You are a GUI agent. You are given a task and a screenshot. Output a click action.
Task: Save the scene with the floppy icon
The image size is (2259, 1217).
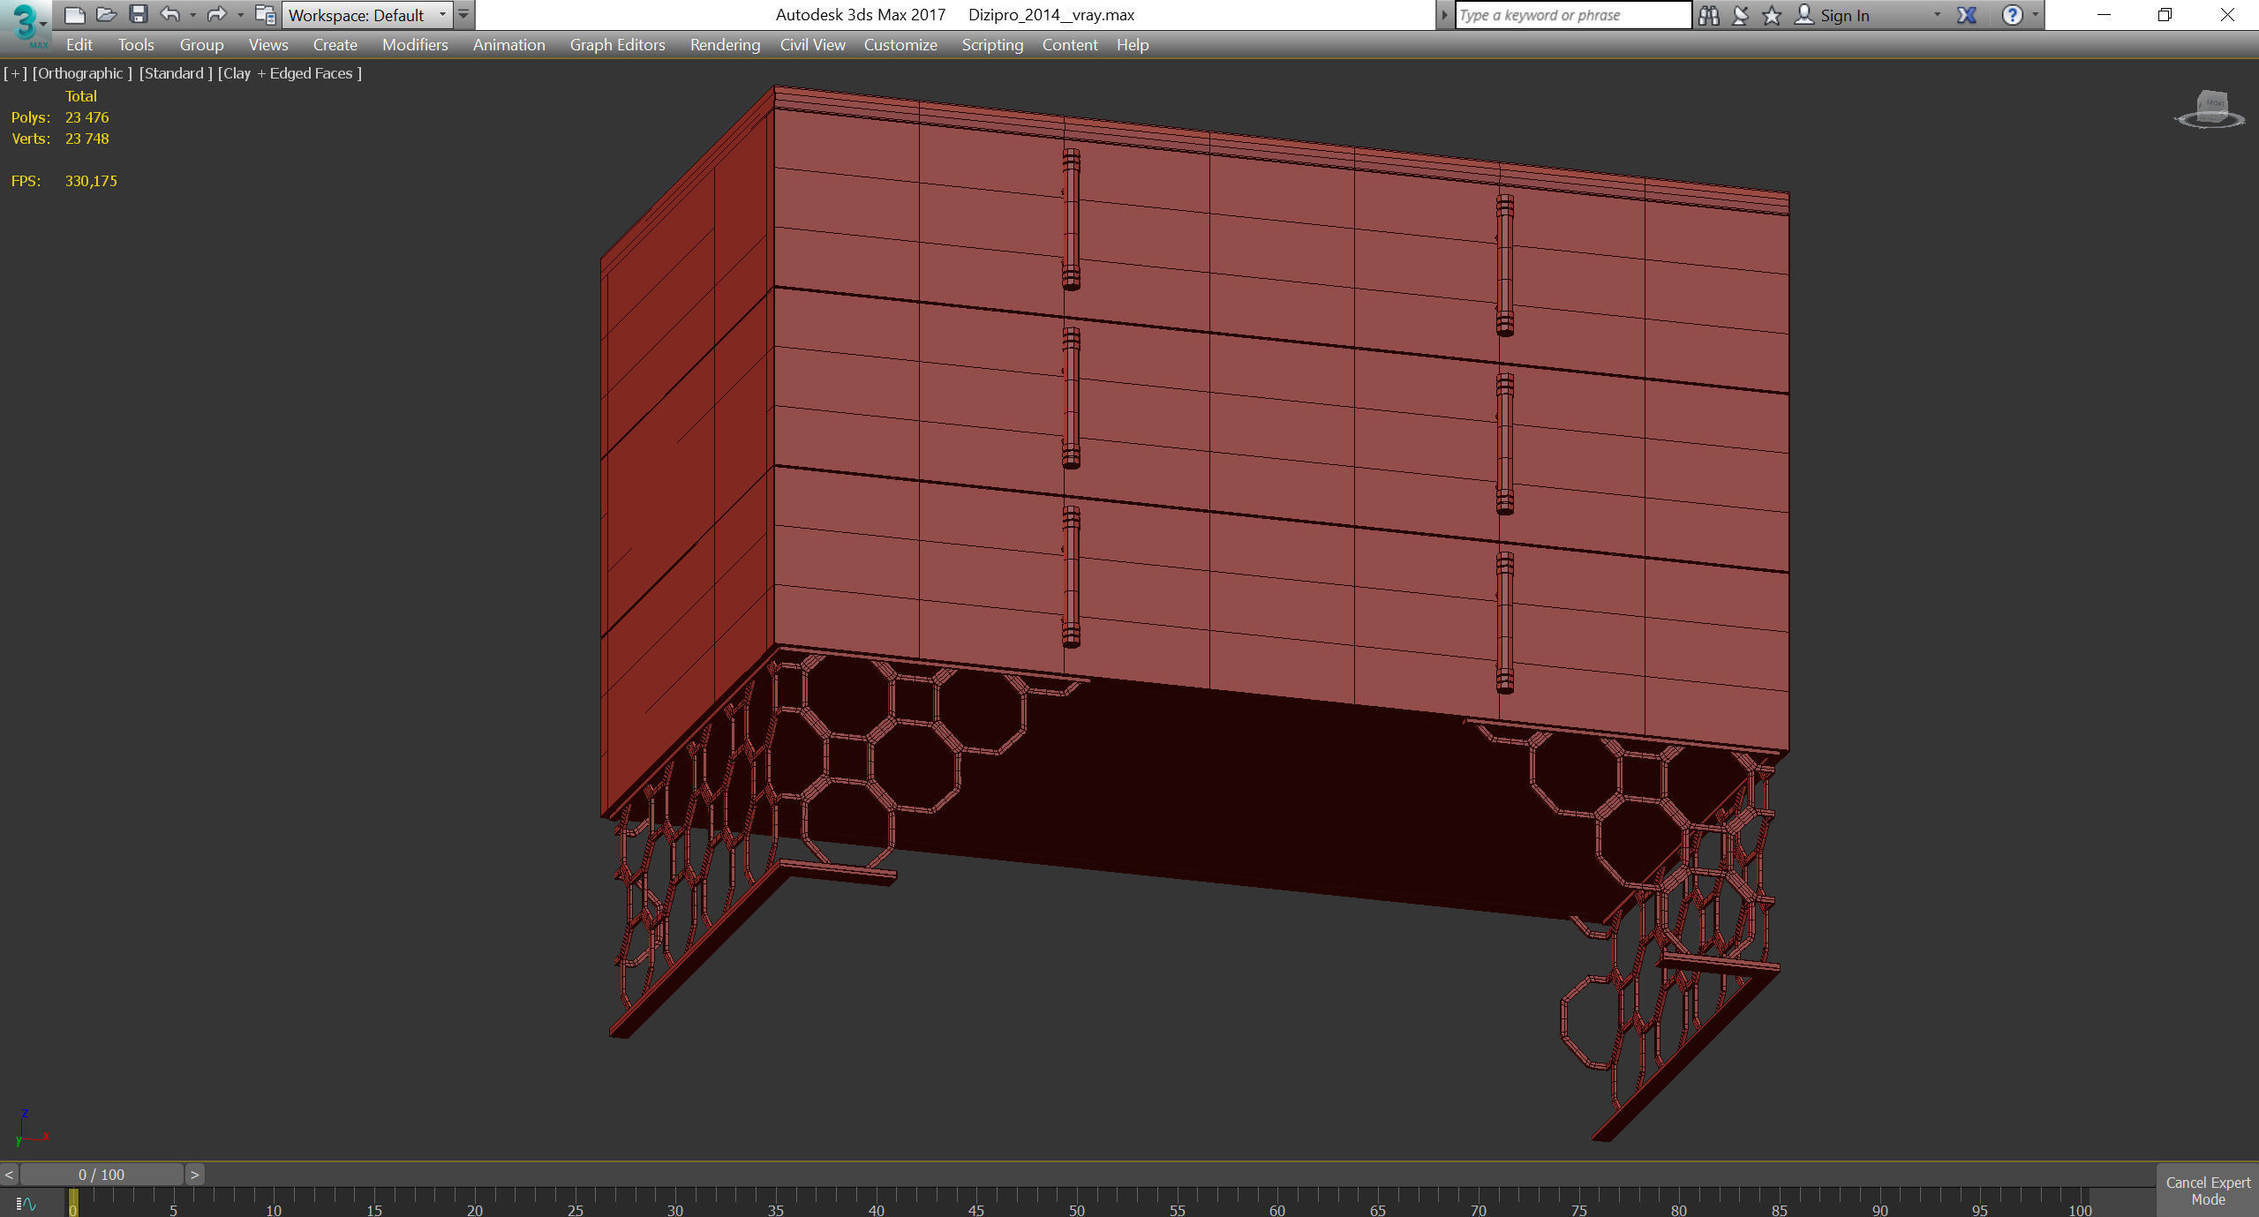click(138, 14)
